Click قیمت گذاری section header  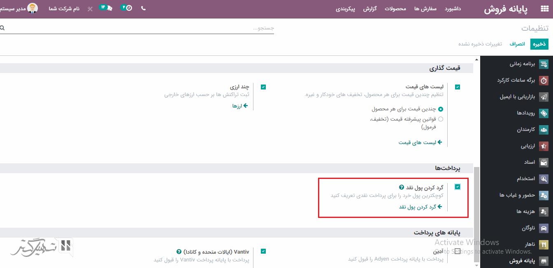pos(445,69)
